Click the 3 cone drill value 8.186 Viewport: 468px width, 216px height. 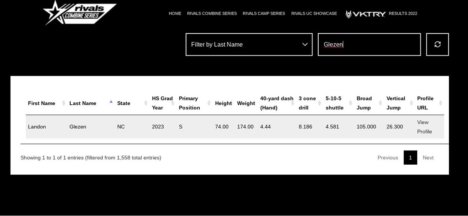pyautogui.click(x=305, y=127)
